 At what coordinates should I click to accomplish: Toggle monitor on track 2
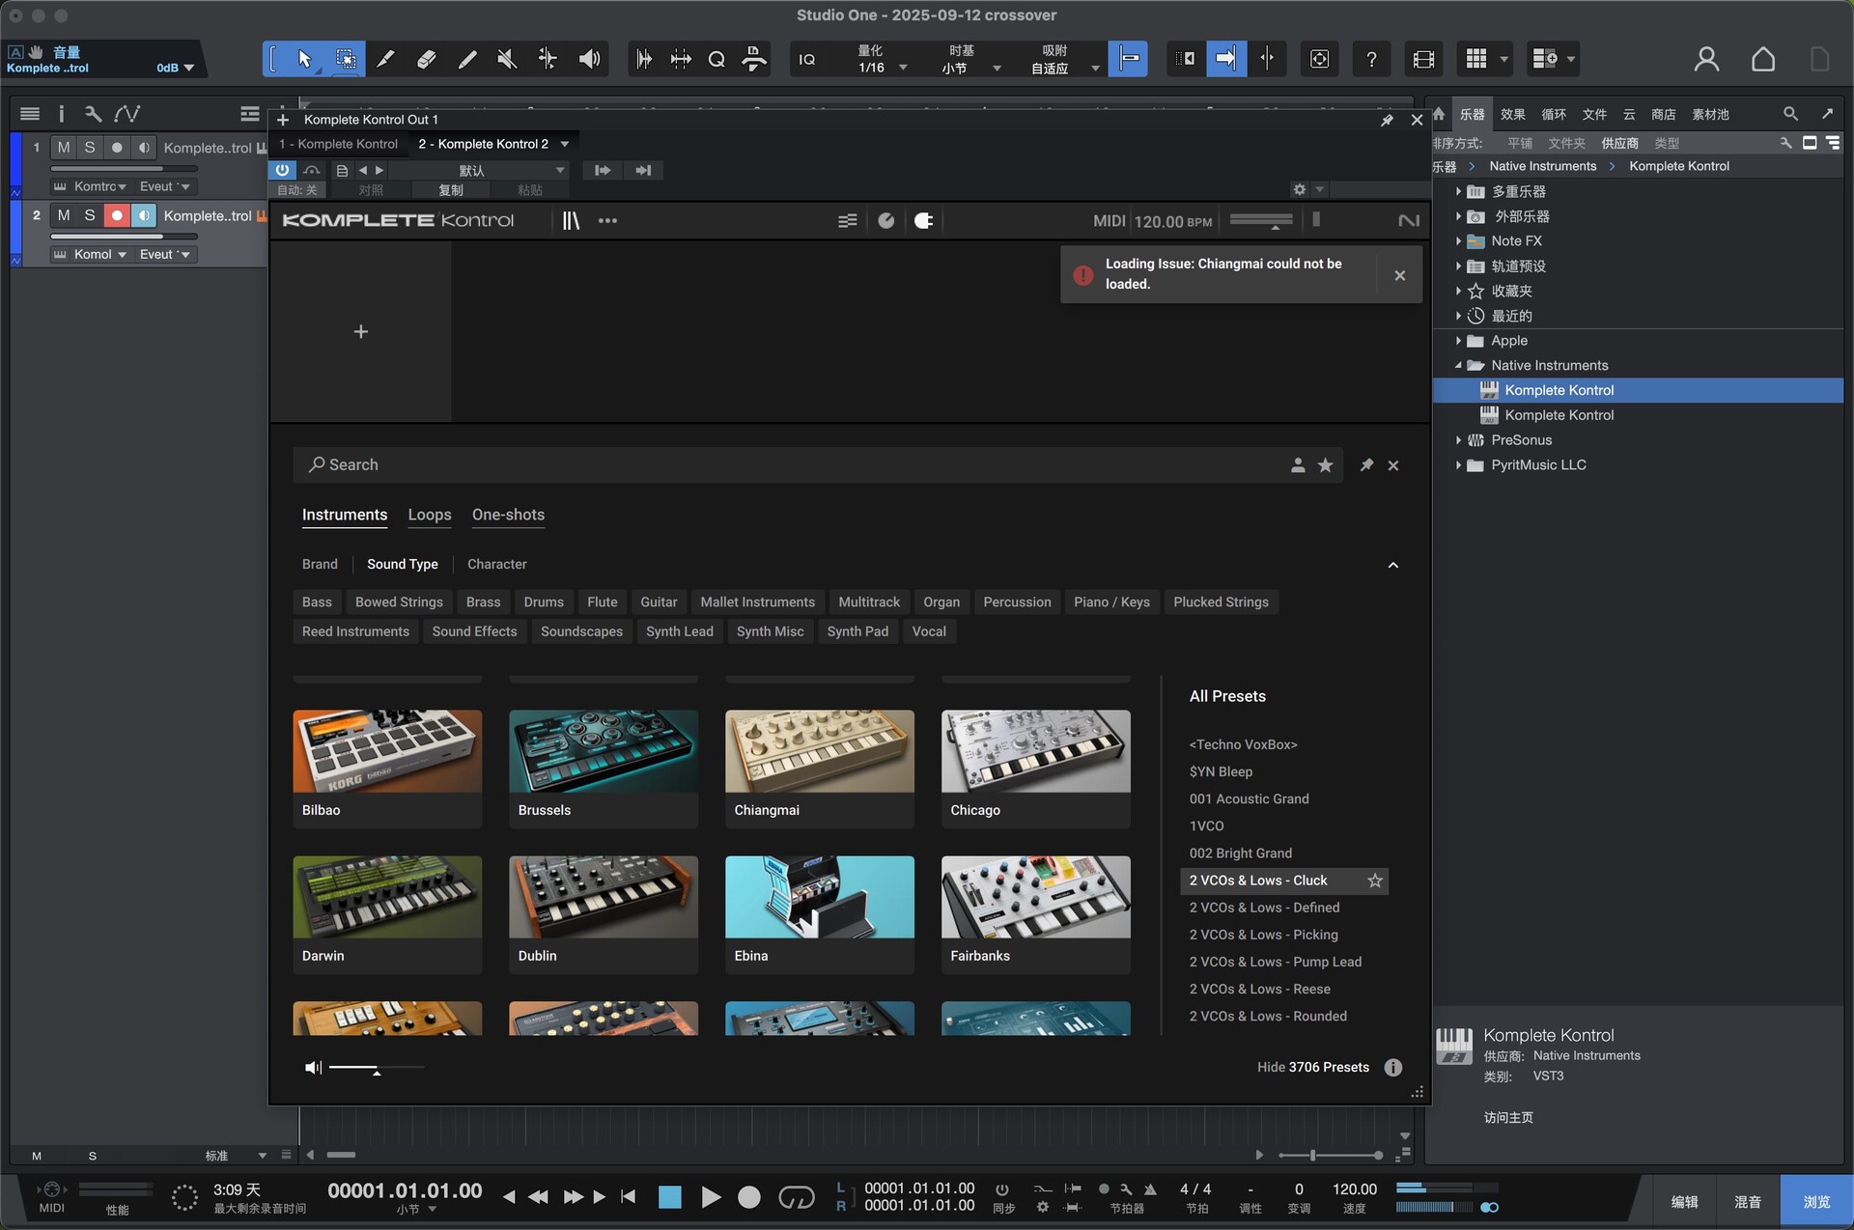click(x=144, y=215)
